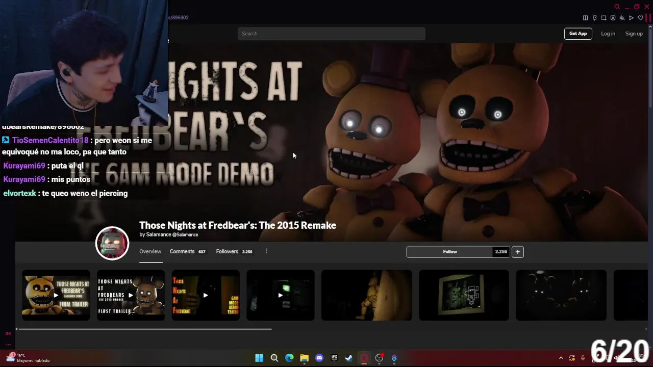
Task: Click the follower count 2.256 next to Follow
Action: (501, 252)
